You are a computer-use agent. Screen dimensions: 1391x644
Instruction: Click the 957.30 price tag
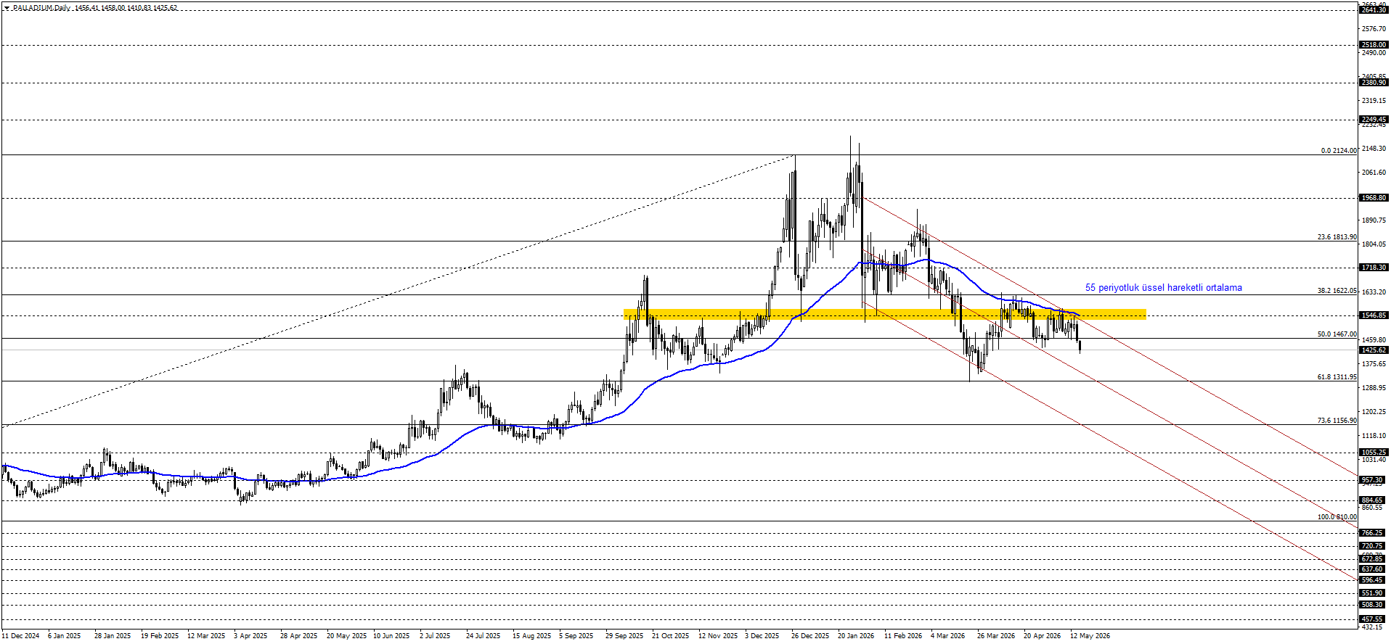coord(1374,480)
